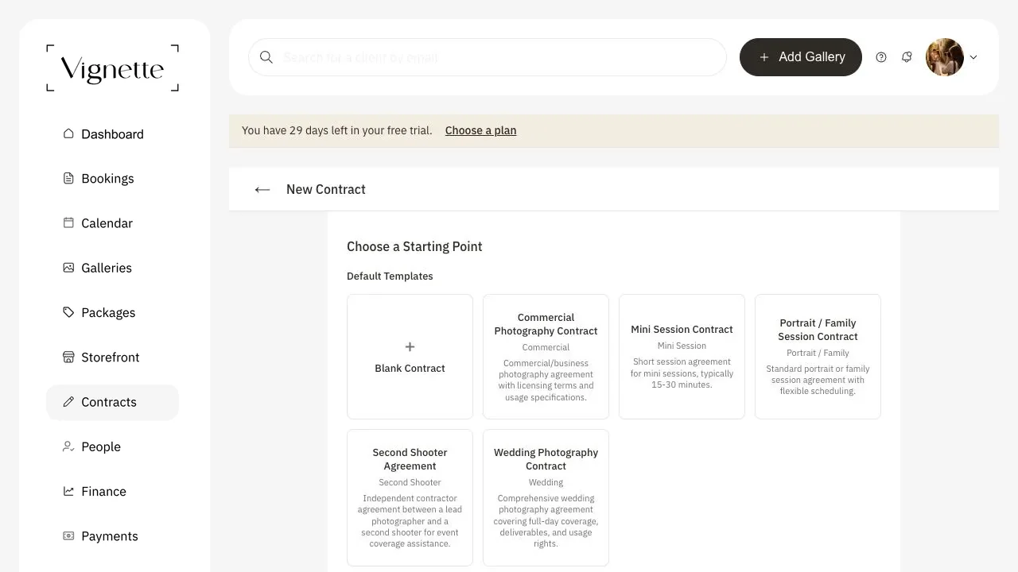Open the user profile photo menu

pyautogui.click(x=945, y=57)
